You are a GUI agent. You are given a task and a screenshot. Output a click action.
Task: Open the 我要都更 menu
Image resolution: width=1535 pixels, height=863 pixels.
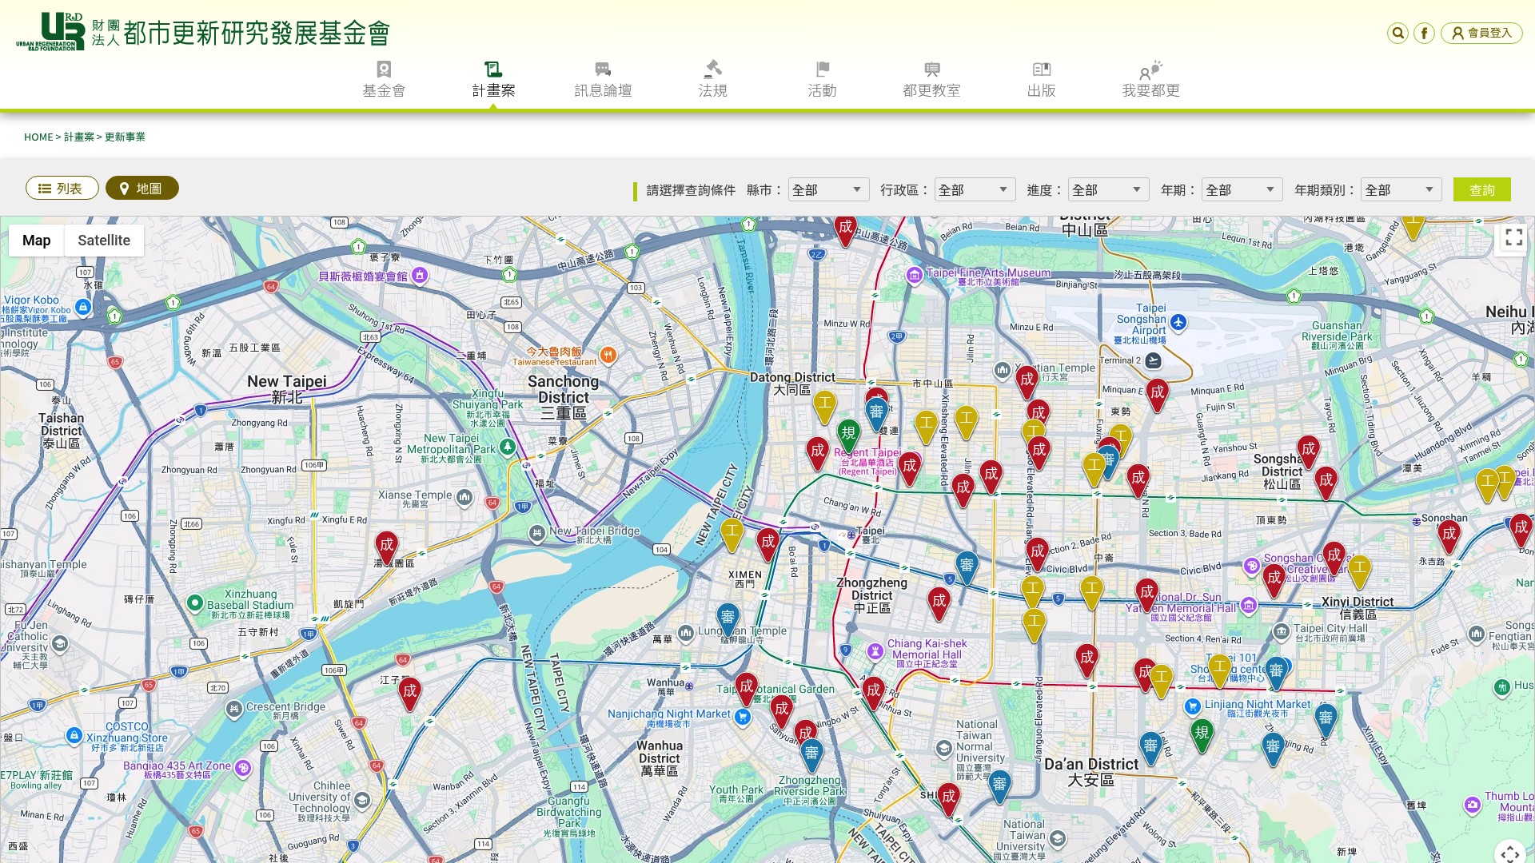tap(1150, 80)
